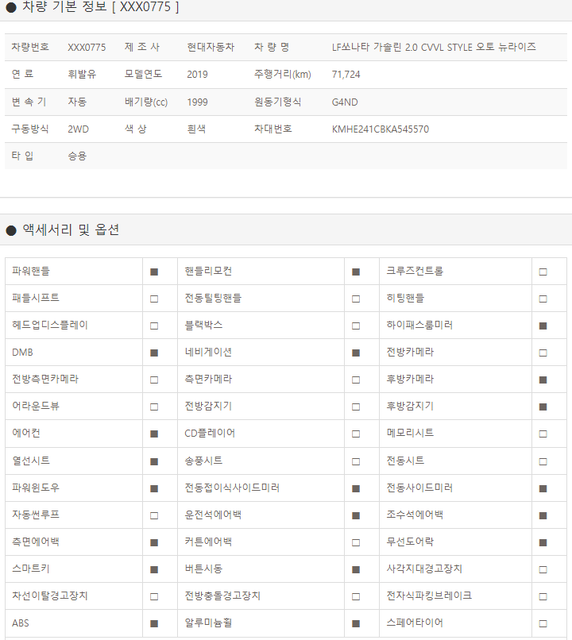Toggle the 스마트키 option checkbox
Image resolution: width=572 pixels, height=640 pixels.
click(154, 569)
